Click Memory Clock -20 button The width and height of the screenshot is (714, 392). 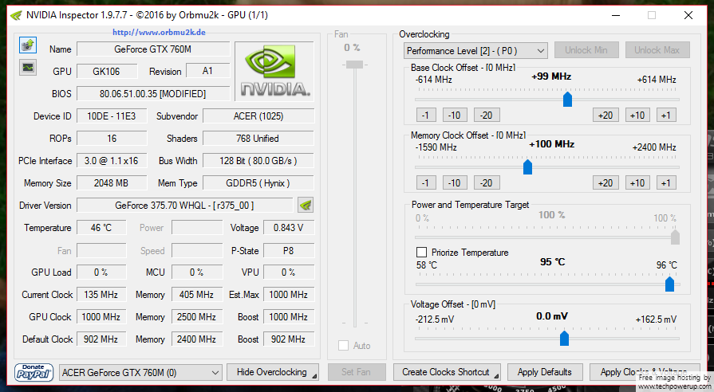tap(487, 182)
